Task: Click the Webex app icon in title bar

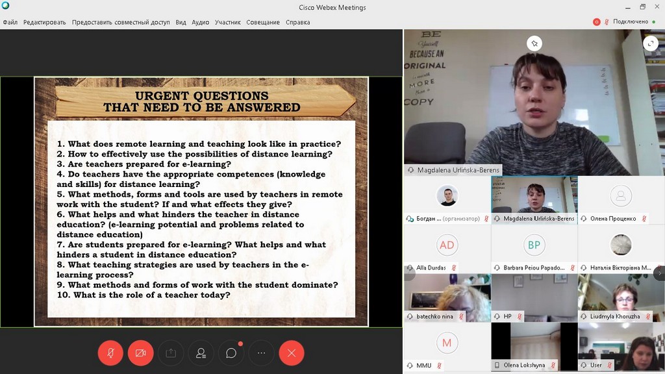Action: tap(6, 6)
